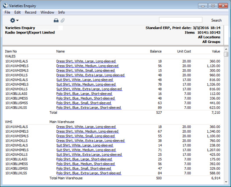Click scrollbar down arrow
The width and height of the screenshot is (231, 187).
[x=226, y=182]
